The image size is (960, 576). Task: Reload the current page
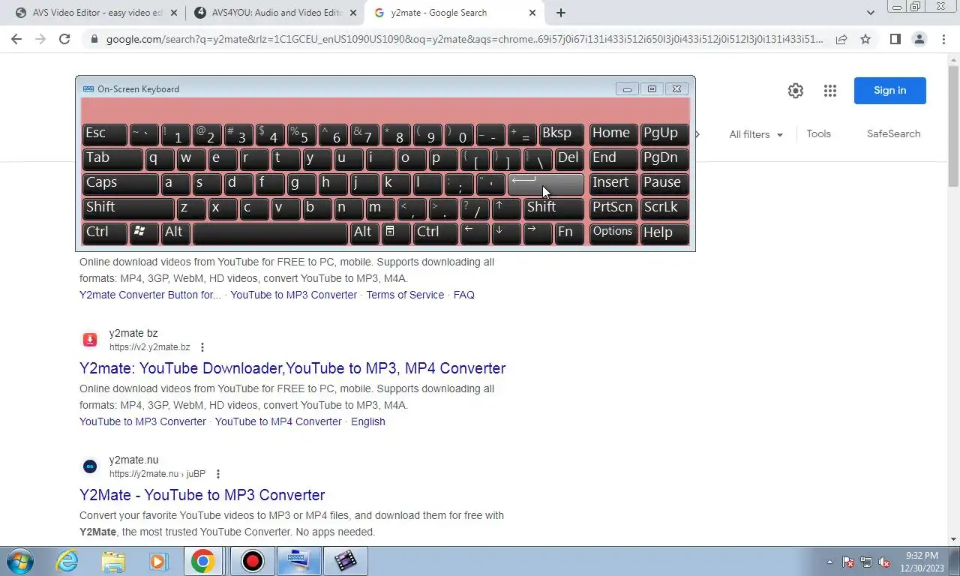point(64,39)
